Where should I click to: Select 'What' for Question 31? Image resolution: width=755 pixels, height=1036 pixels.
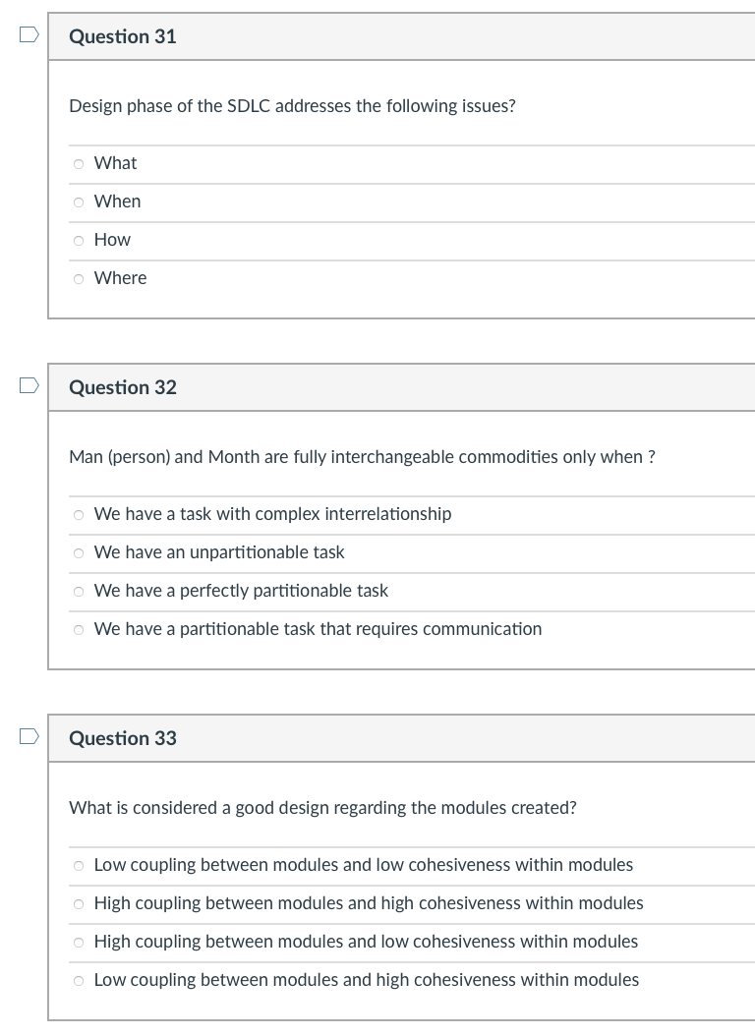[x=78, y=163]
